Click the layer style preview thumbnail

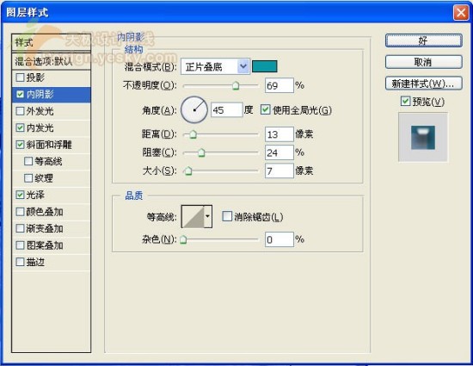click(423, 138)
